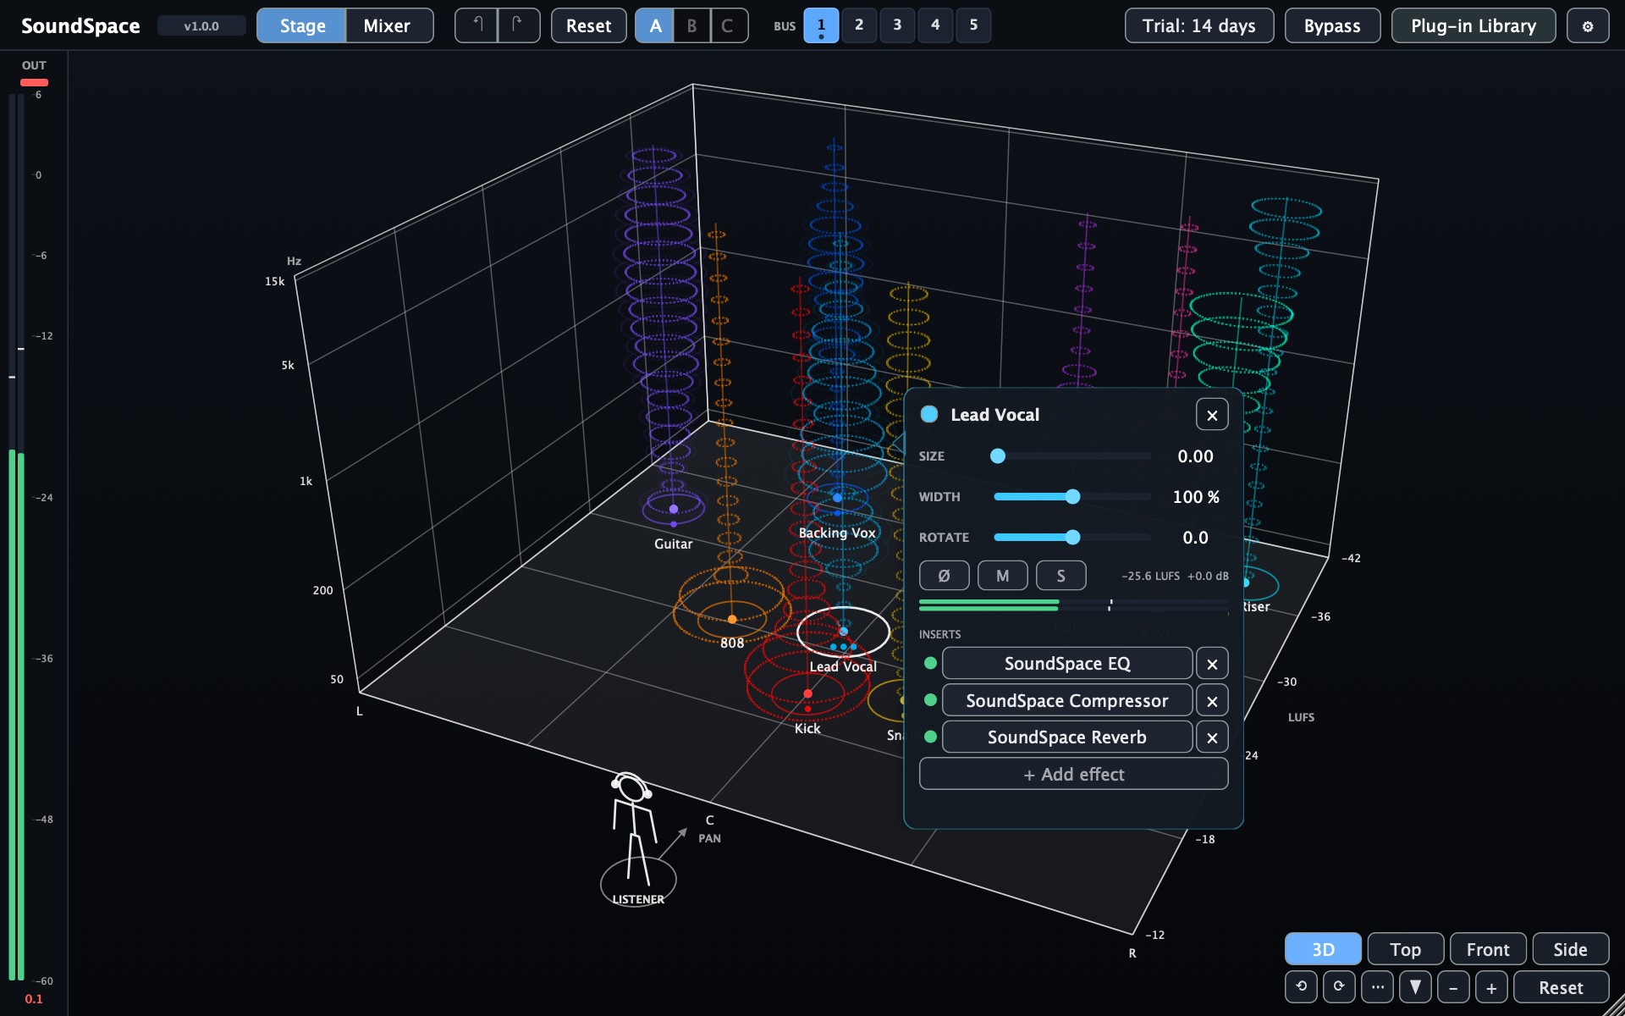Zoom in with the plus button
This screenshot has height=1016, width=1625.
click(1491, 986)
